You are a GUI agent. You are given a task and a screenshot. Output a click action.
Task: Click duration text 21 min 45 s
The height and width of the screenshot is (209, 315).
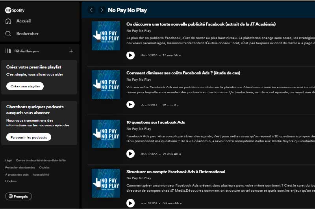(x=172, y=154)
